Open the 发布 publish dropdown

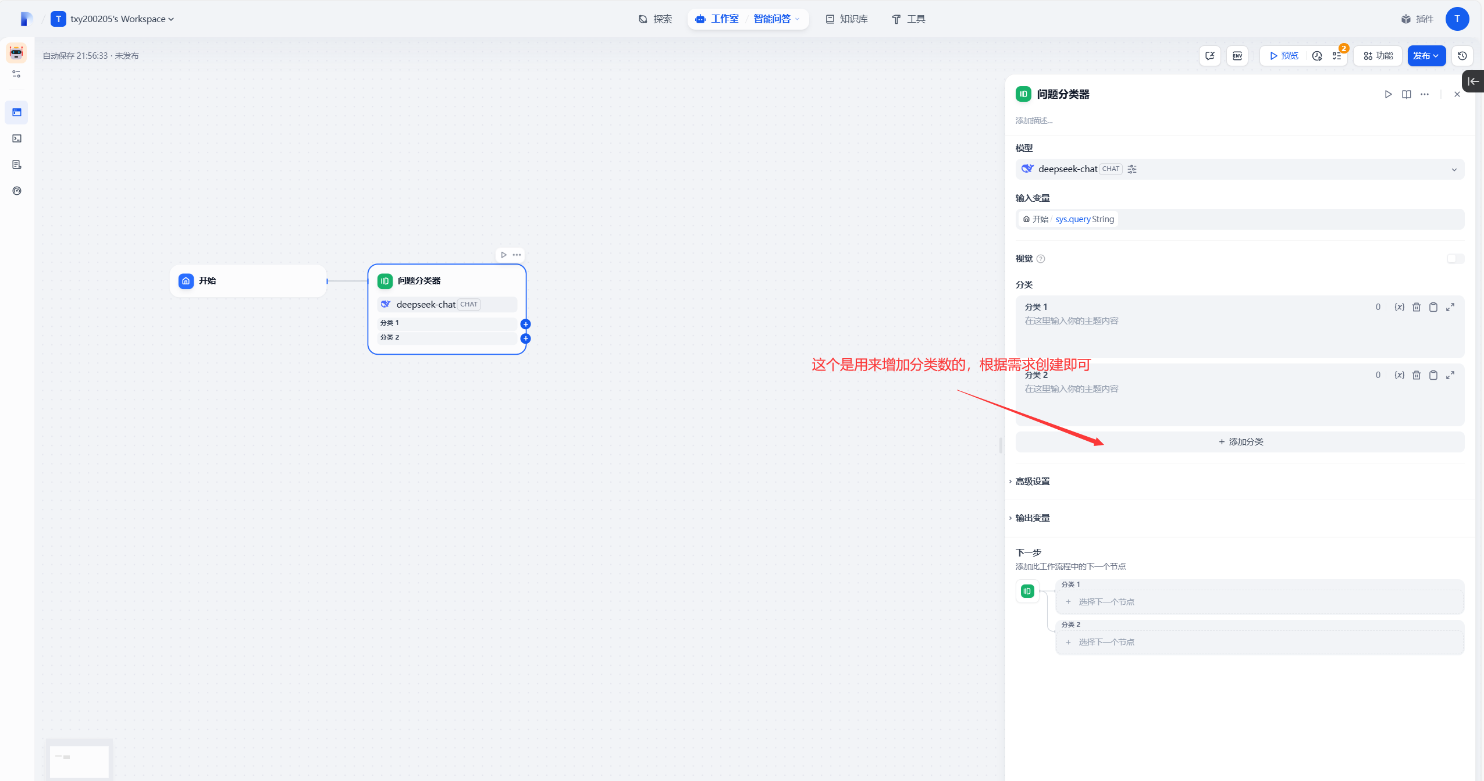pyautogui.click(x=1426, y=56)
